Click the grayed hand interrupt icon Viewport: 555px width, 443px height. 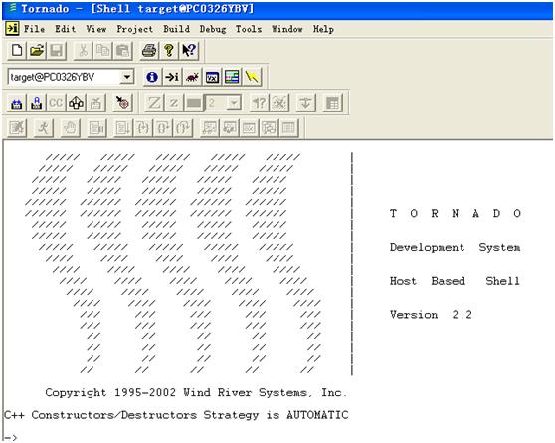click(x=70, y=128)
